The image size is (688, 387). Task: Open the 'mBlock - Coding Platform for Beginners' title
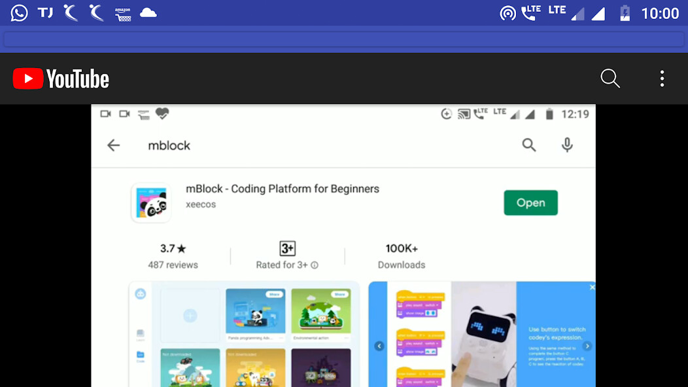[x=282, y=189]
